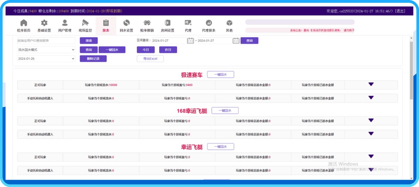419x187 pixels.
Task: Open 代理报表 chart icon
Action: [x=209, y=23]
